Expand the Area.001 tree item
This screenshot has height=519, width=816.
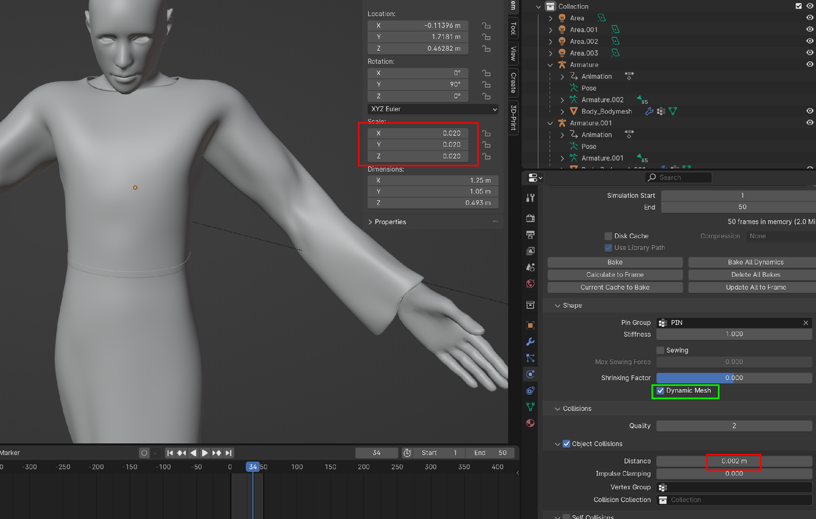[x=551, y=30]
